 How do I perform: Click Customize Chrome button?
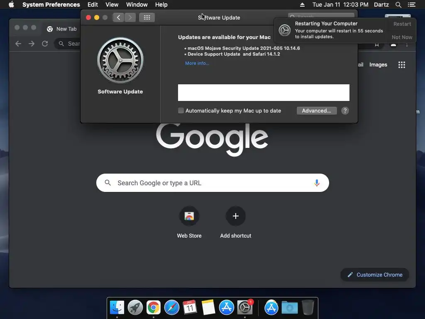[x=375, y=275]
